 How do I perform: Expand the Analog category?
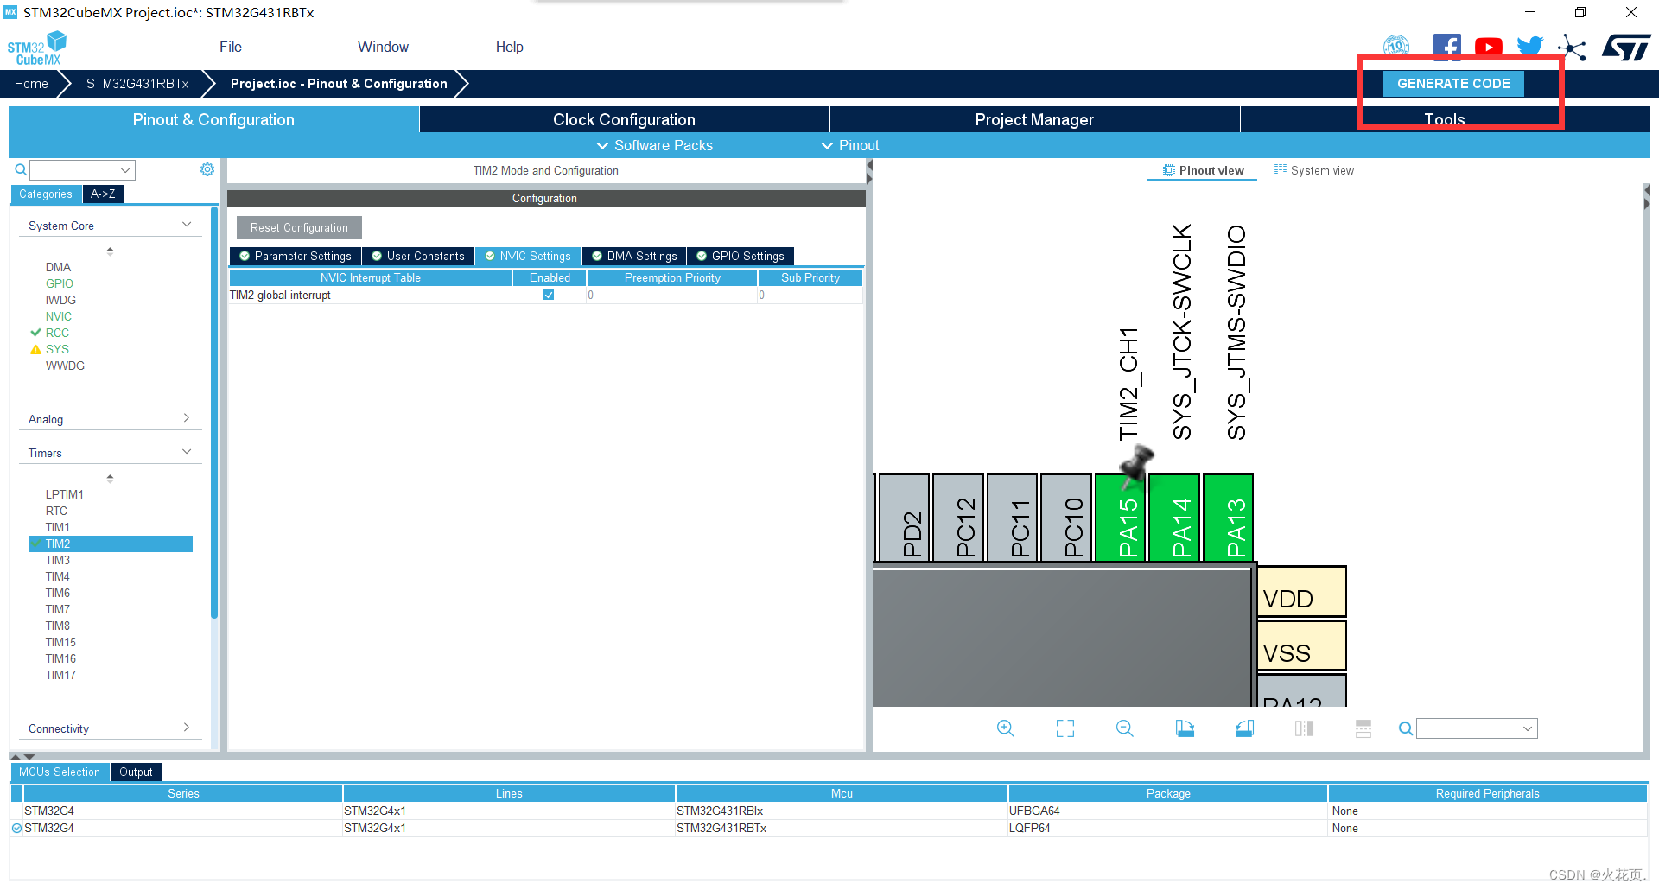(187, 418)
